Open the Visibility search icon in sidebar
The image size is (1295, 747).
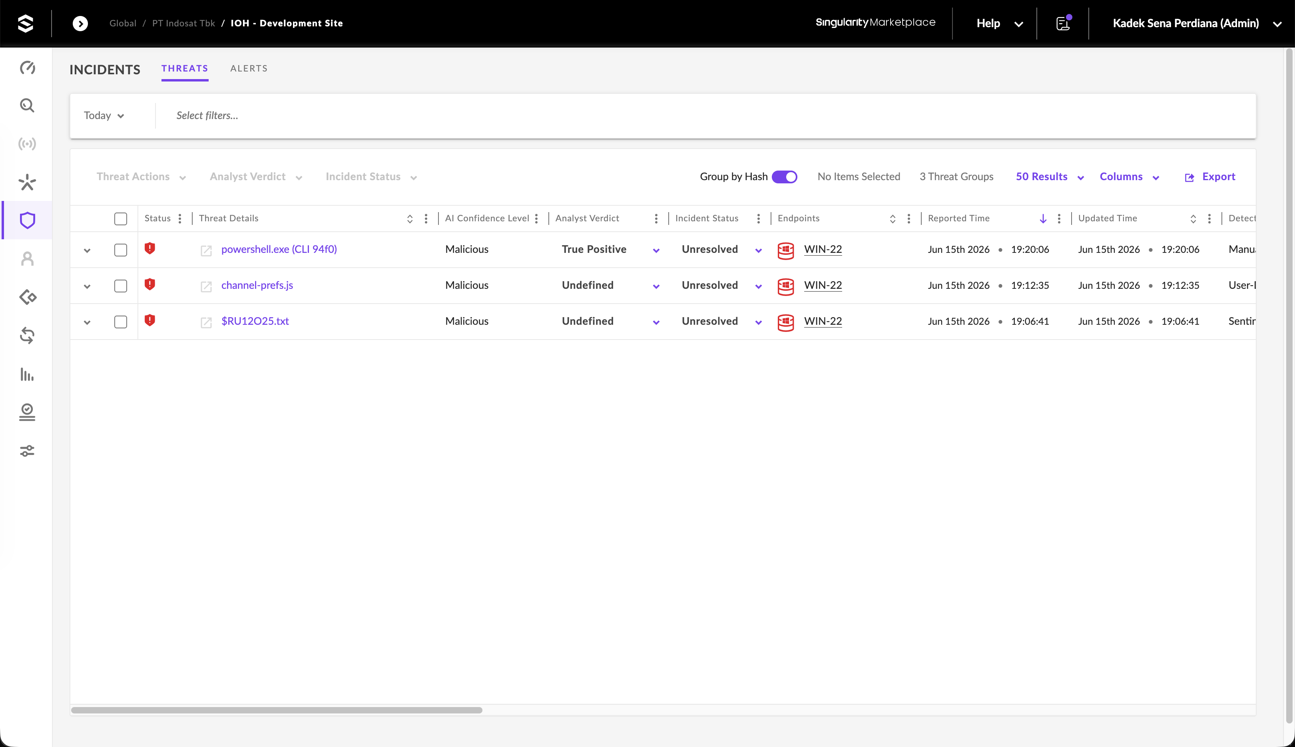point(27,105)
